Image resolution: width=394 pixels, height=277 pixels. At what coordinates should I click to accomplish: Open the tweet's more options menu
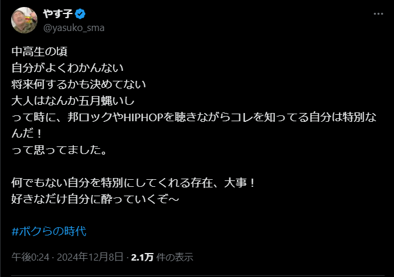click(379, 14)
